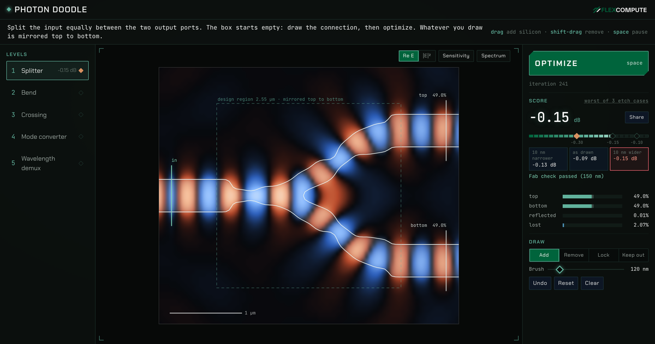Click the -0.15 threshold diamond on score bar
Screen dimensions: 655x344
click(x=612, y=135)
